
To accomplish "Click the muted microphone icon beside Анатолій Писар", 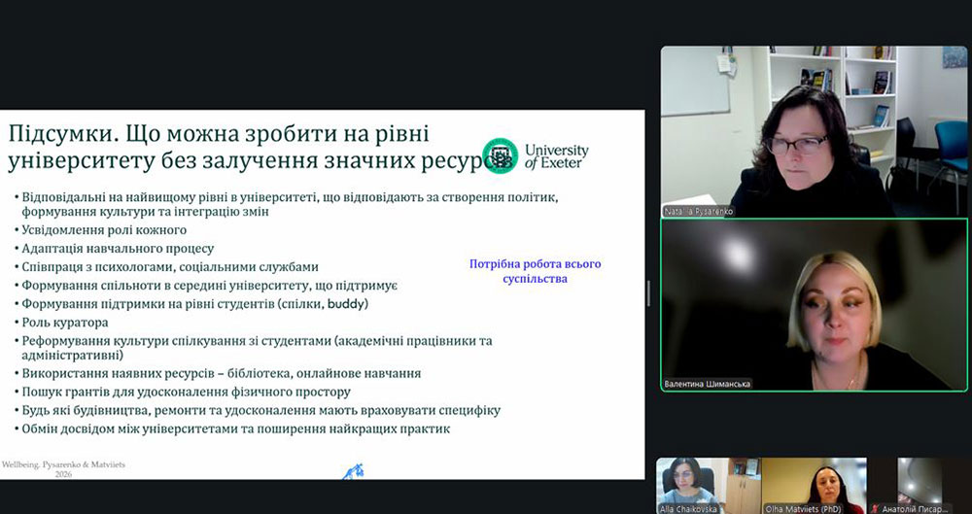I will [x=878, y=508].
